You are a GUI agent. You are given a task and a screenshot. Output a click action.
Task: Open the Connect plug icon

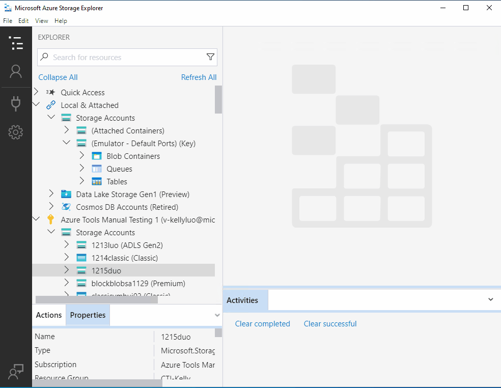pos(16,103)
